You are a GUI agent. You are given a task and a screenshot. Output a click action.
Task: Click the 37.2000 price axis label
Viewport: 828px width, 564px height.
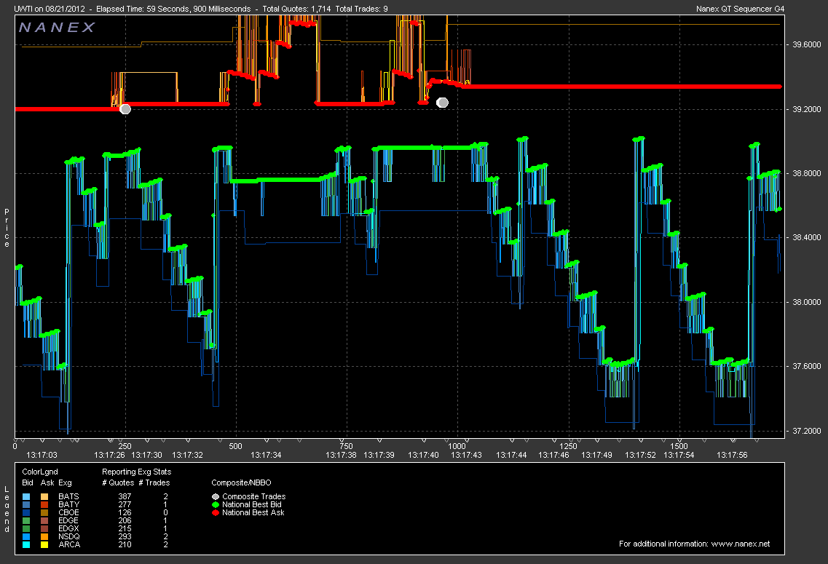(807, 431)
